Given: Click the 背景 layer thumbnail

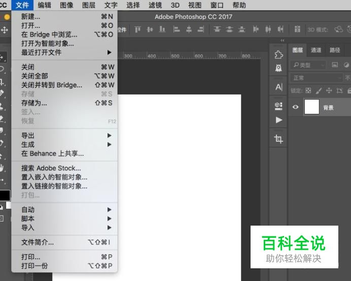Looking at the screenshot, I should tap(311, 107).
